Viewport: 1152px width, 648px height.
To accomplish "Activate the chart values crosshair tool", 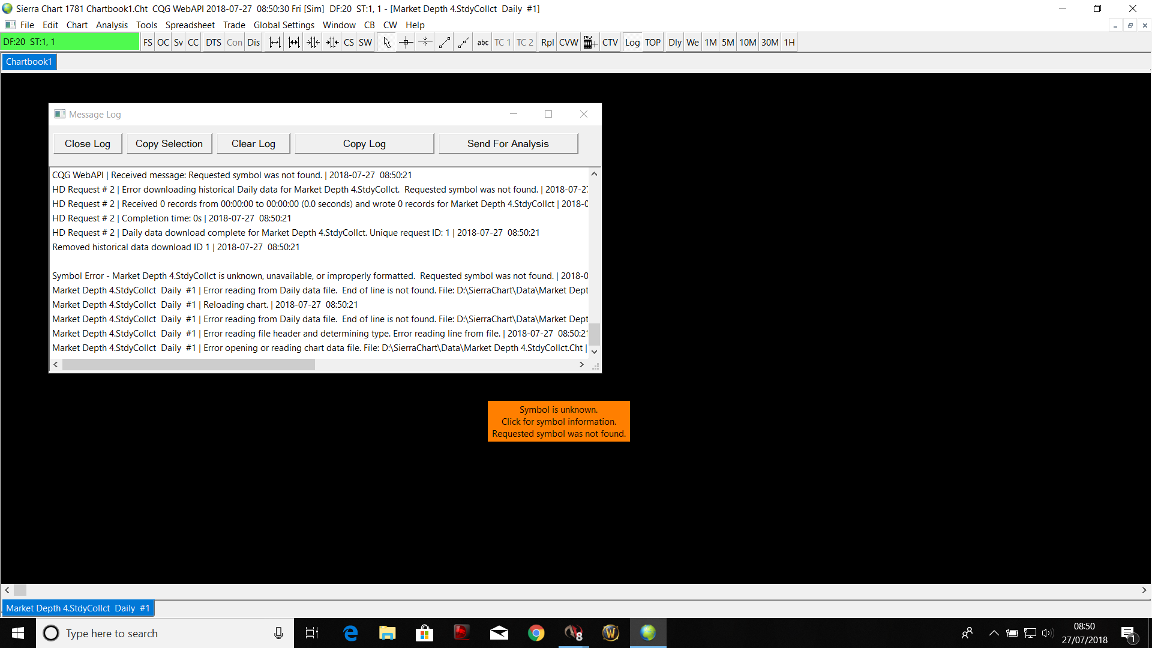I will [x=406, y=43].
